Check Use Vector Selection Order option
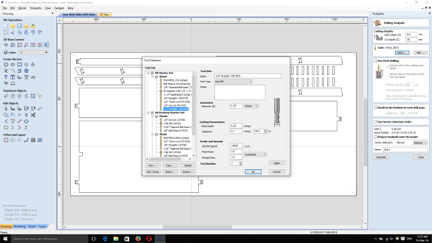The height and width of the screenshot is (243, 432). coord(375,121)
